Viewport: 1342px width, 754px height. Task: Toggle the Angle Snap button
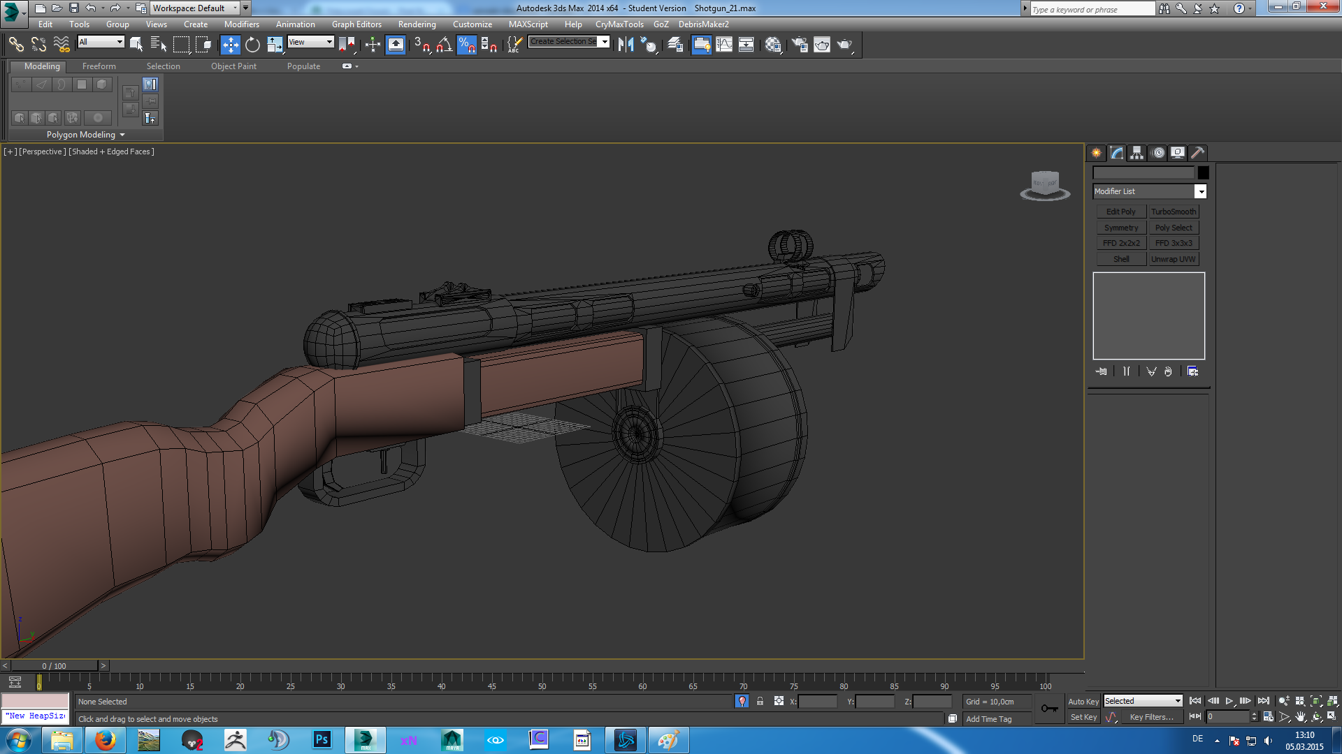(444, 45)
